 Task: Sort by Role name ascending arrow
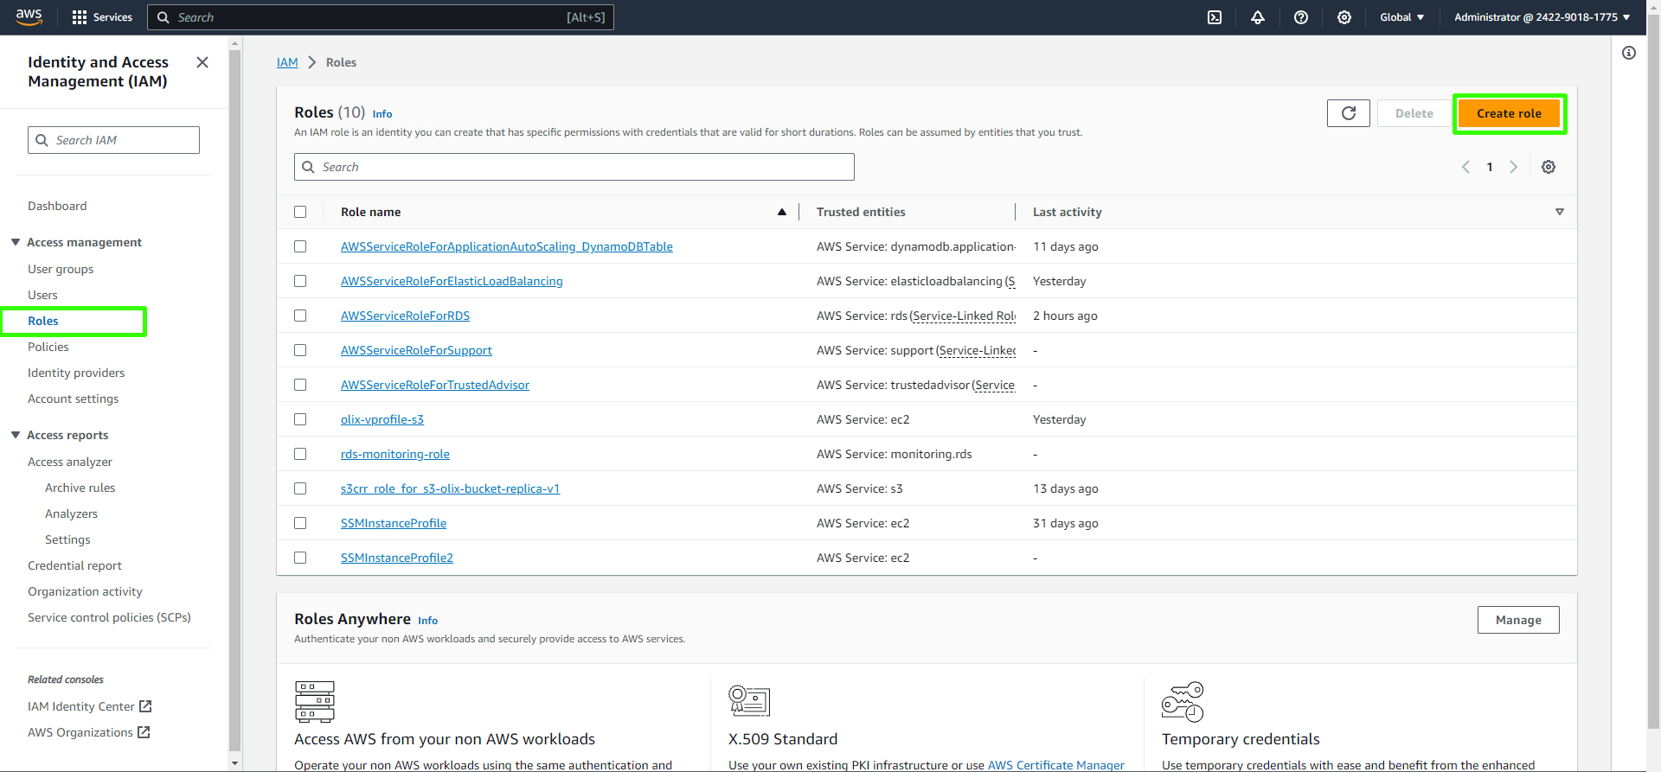(782, 212)
